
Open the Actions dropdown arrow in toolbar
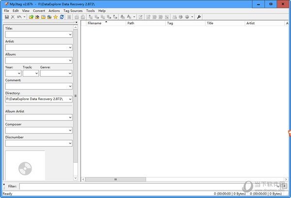134,17
